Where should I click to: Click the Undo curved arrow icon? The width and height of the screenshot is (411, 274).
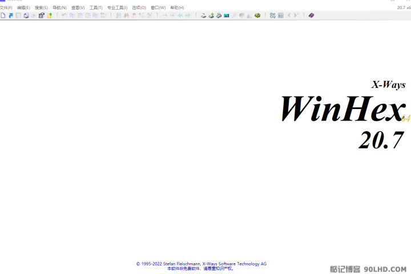(x=65, y=15)
